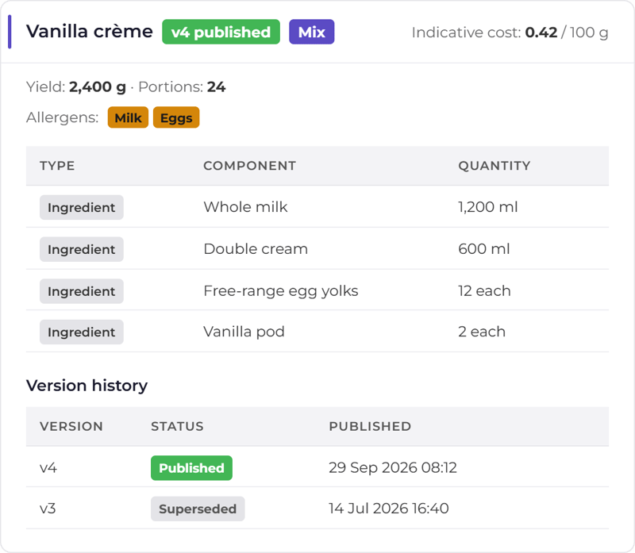Click the "VERSION" column header
Viewport: 635px width, 553px height.
71,426
